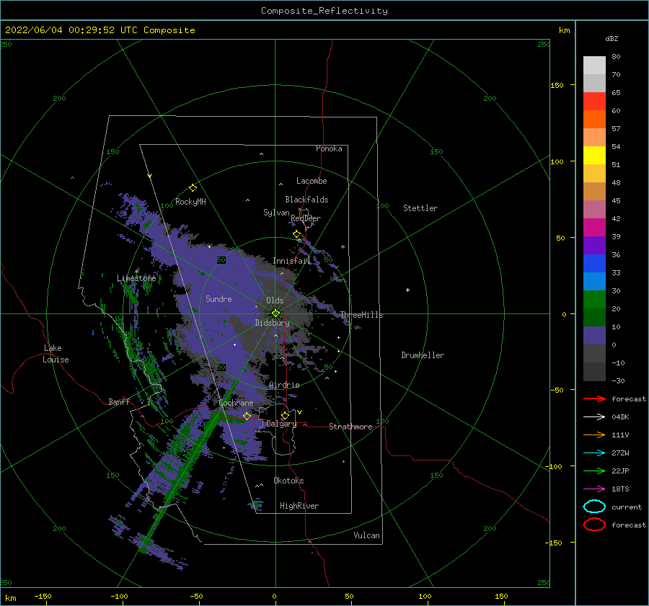Click the orange 111V arrow icon
Viewport: 649px width, 606px height.
pos(594,435)
